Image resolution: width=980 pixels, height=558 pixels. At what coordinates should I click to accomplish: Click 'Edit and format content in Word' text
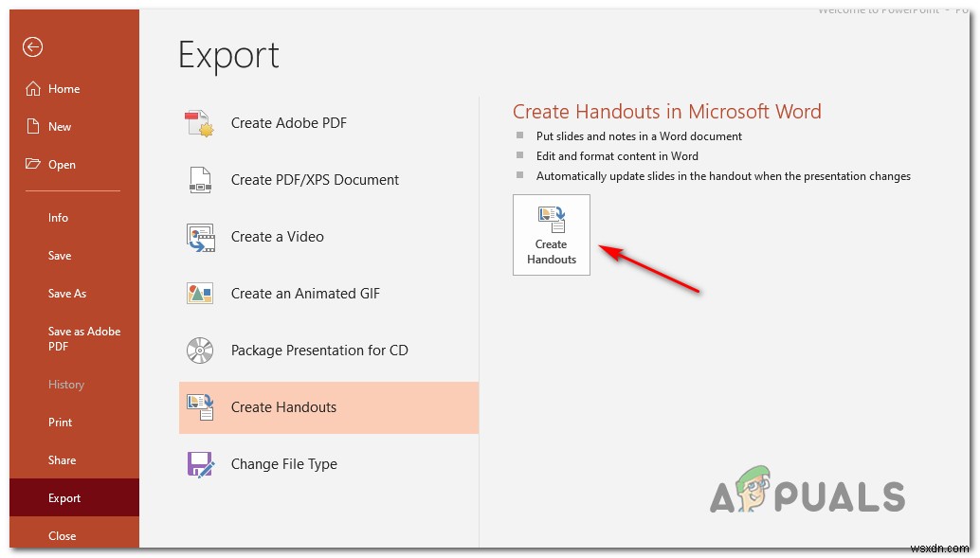tap(617, 156)
